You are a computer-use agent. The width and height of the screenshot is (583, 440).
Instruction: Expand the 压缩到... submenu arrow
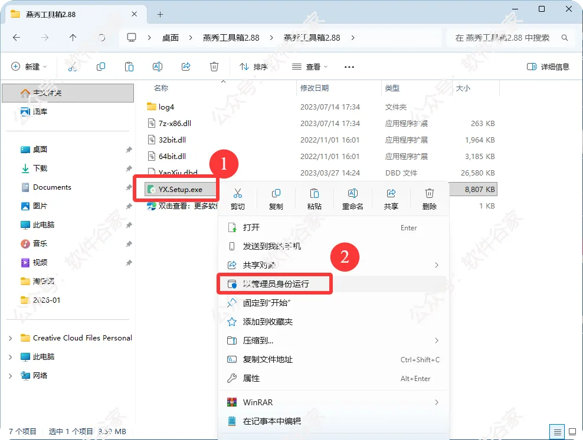(437, 340)
